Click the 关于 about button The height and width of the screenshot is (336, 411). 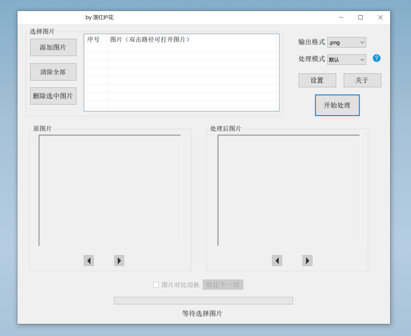coord(362,81)
